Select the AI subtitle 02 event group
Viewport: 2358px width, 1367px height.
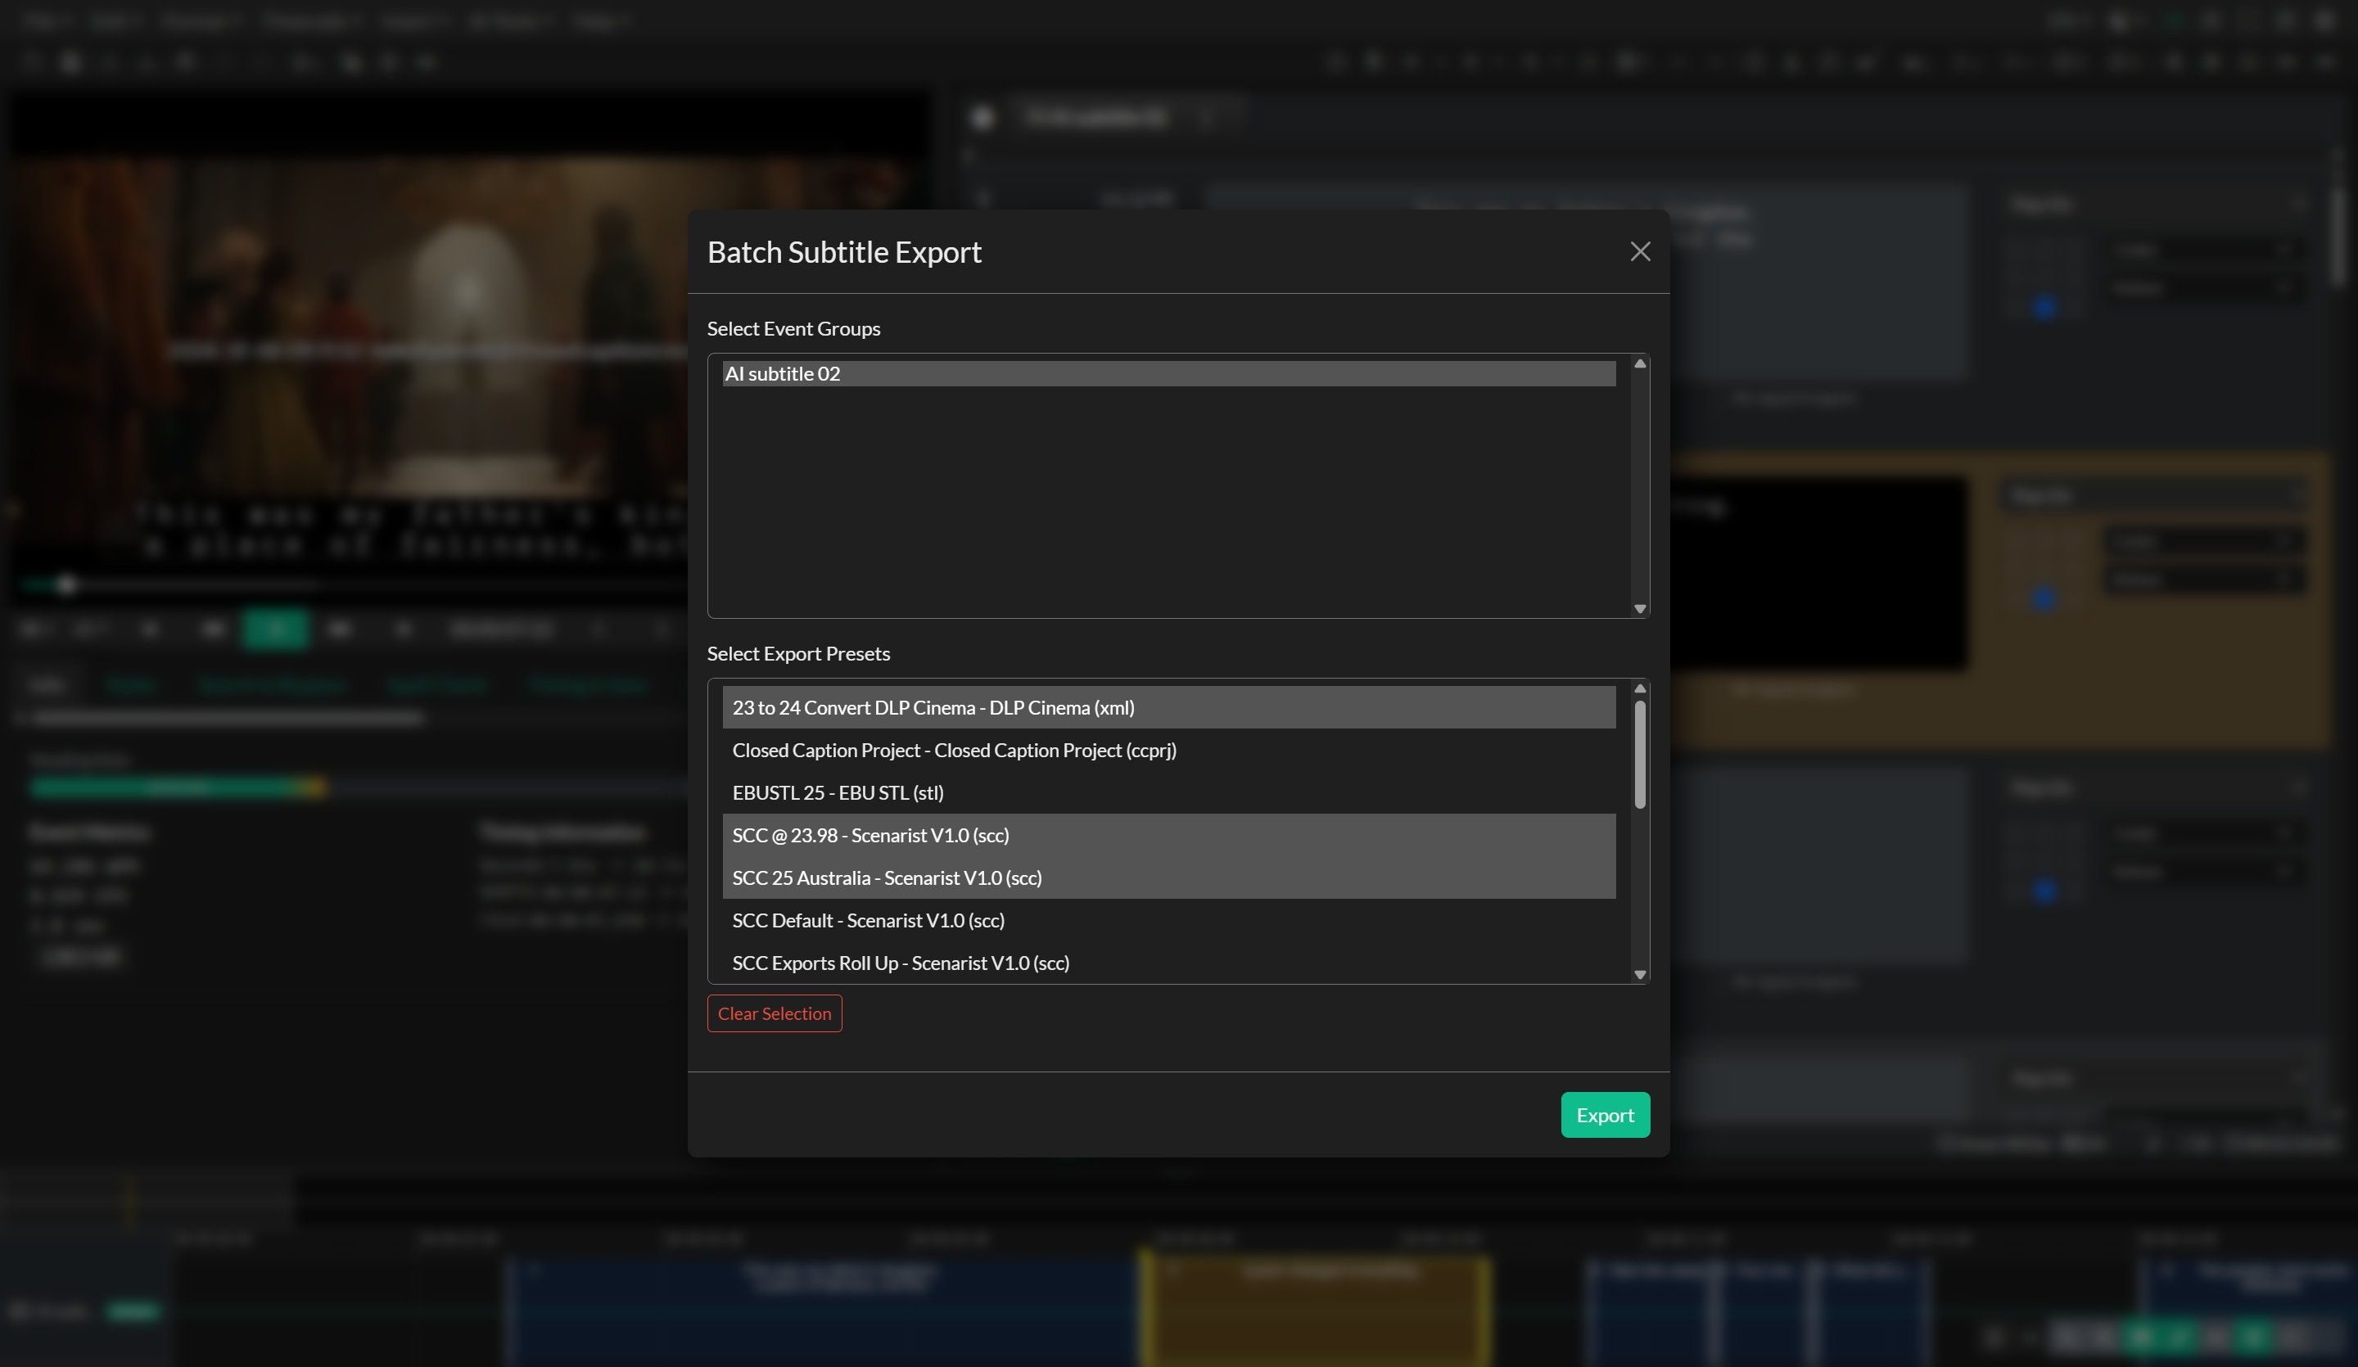(x=1168, y=373)
